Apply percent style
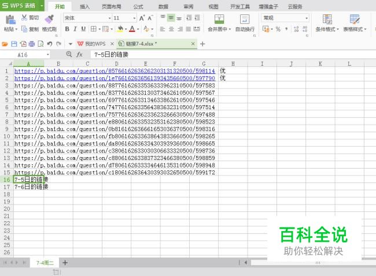 278,29
